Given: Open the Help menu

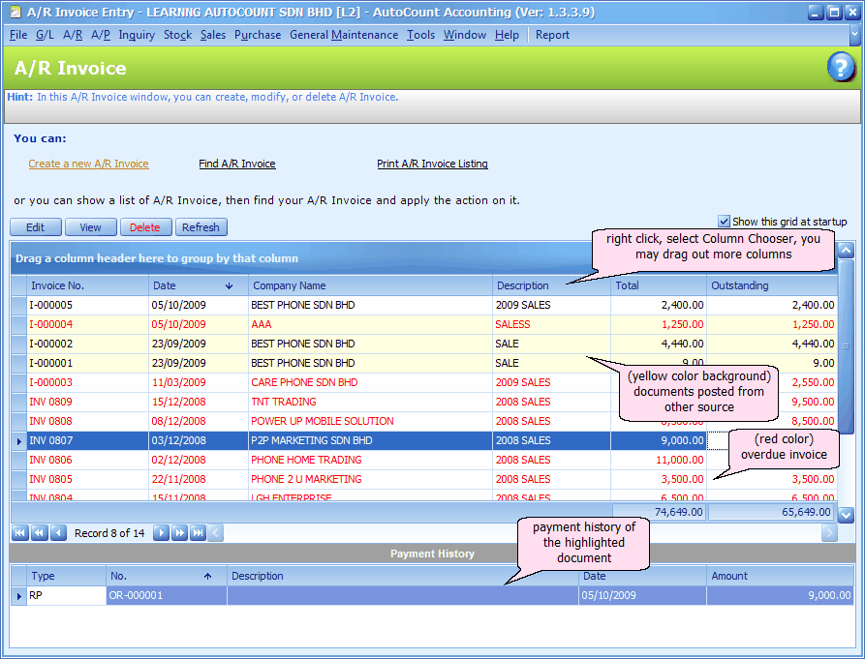Looking at the screenshot, I should tap(507, 35).
